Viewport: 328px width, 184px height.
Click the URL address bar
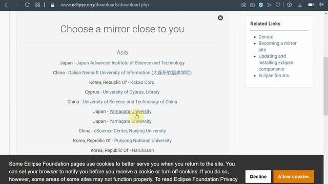[x=105, y=5]
